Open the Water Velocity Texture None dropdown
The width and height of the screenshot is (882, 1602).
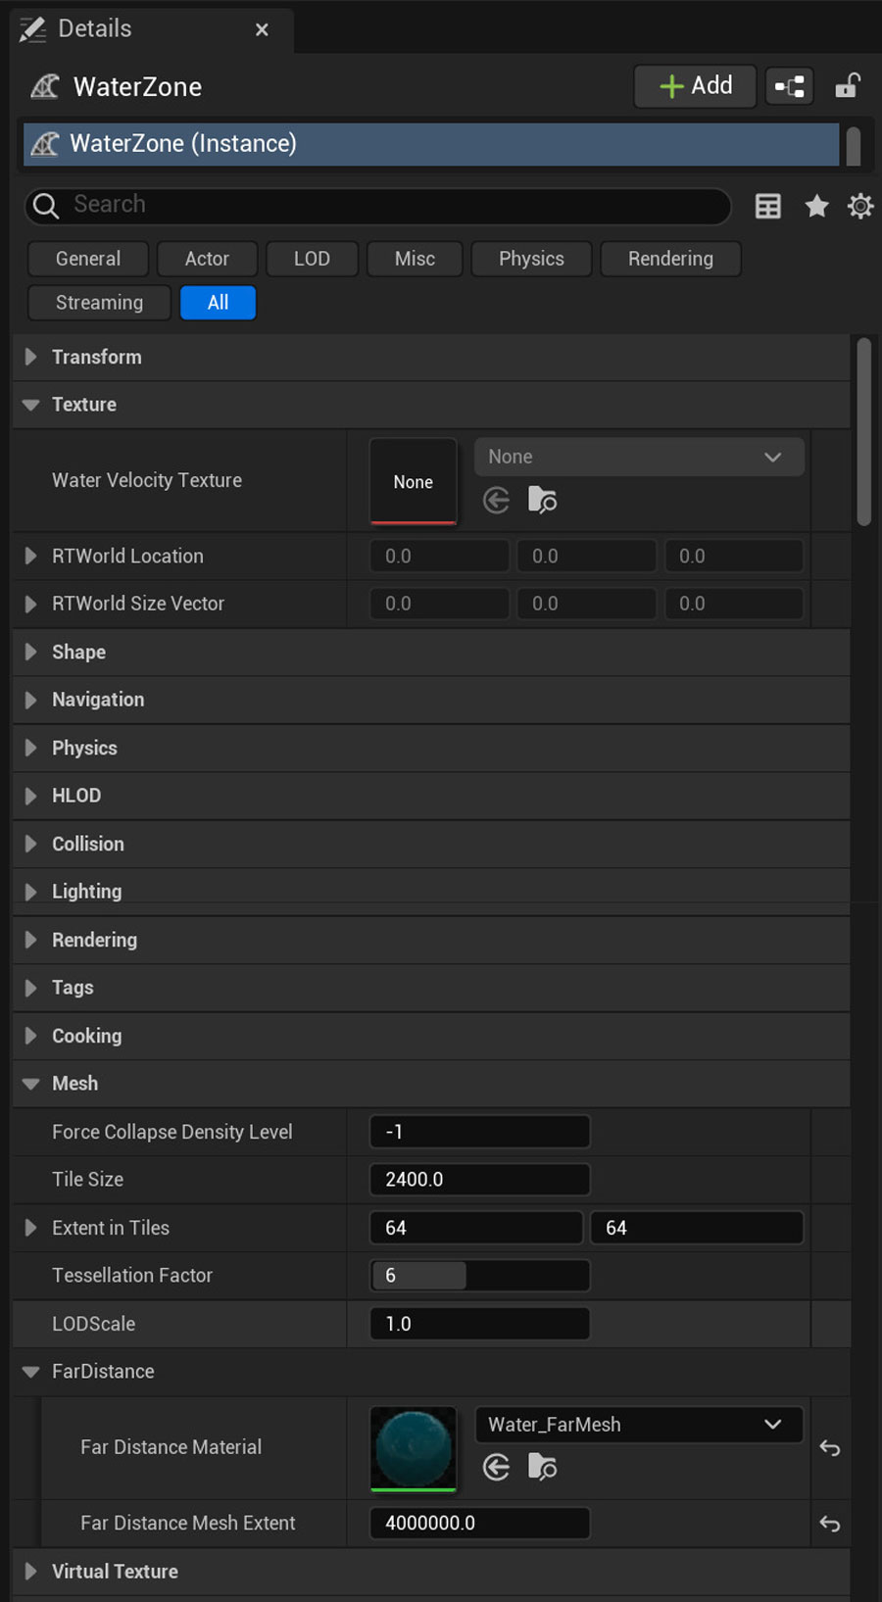[639, 457]
